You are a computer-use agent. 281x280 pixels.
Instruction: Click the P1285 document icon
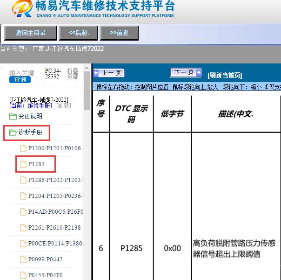click(x=23, y=164)
